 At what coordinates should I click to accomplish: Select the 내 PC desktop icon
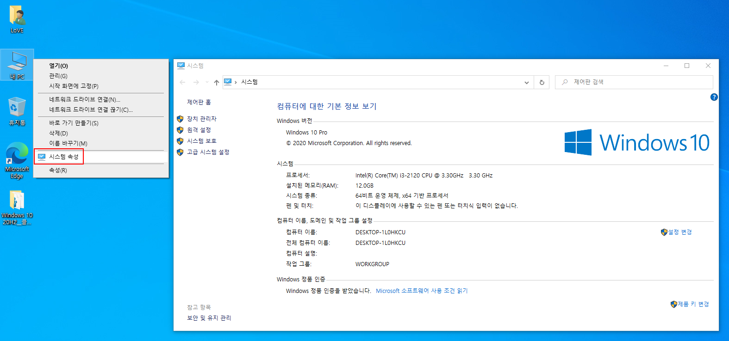(x=17, y=65)
